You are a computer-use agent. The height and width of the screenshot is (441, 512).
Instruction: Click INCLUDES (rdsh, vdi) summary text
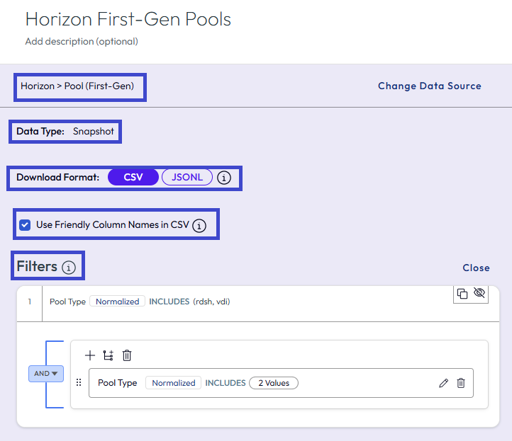point(189,302)
